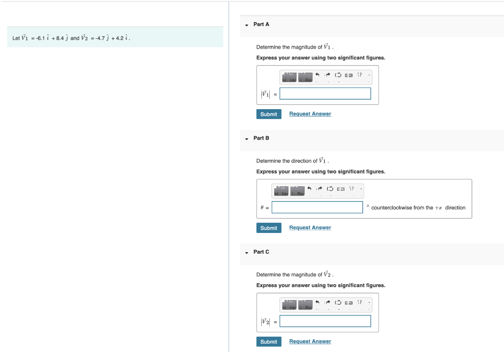Undo last entry in Part B toolbar

(x=309, y=188)
